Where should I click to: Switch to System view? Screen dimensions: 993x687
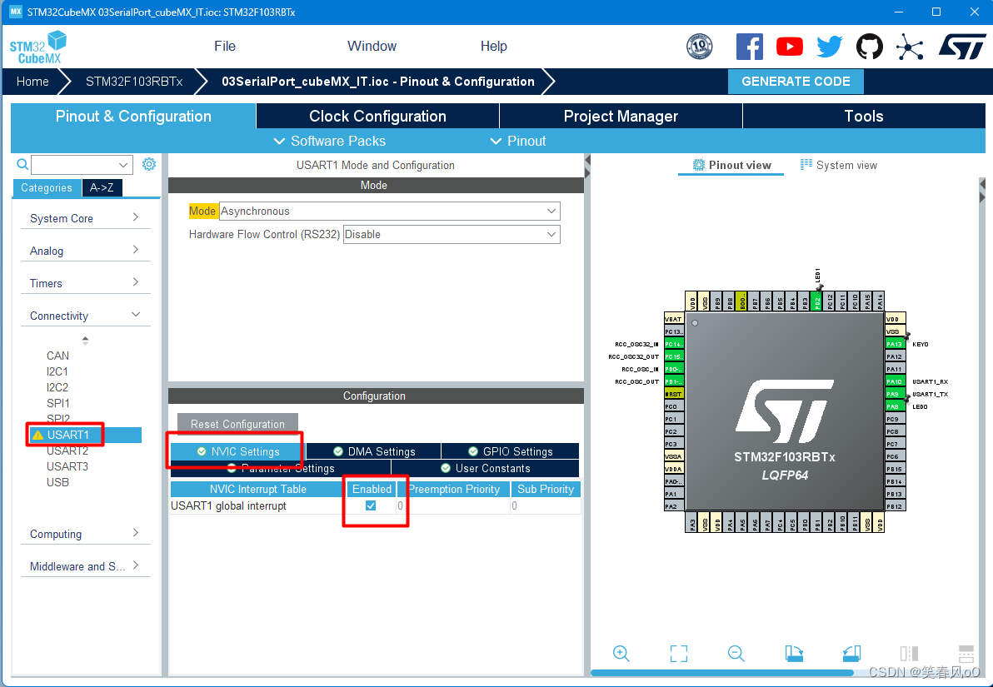pyautogui.click(x=839, y=165)
